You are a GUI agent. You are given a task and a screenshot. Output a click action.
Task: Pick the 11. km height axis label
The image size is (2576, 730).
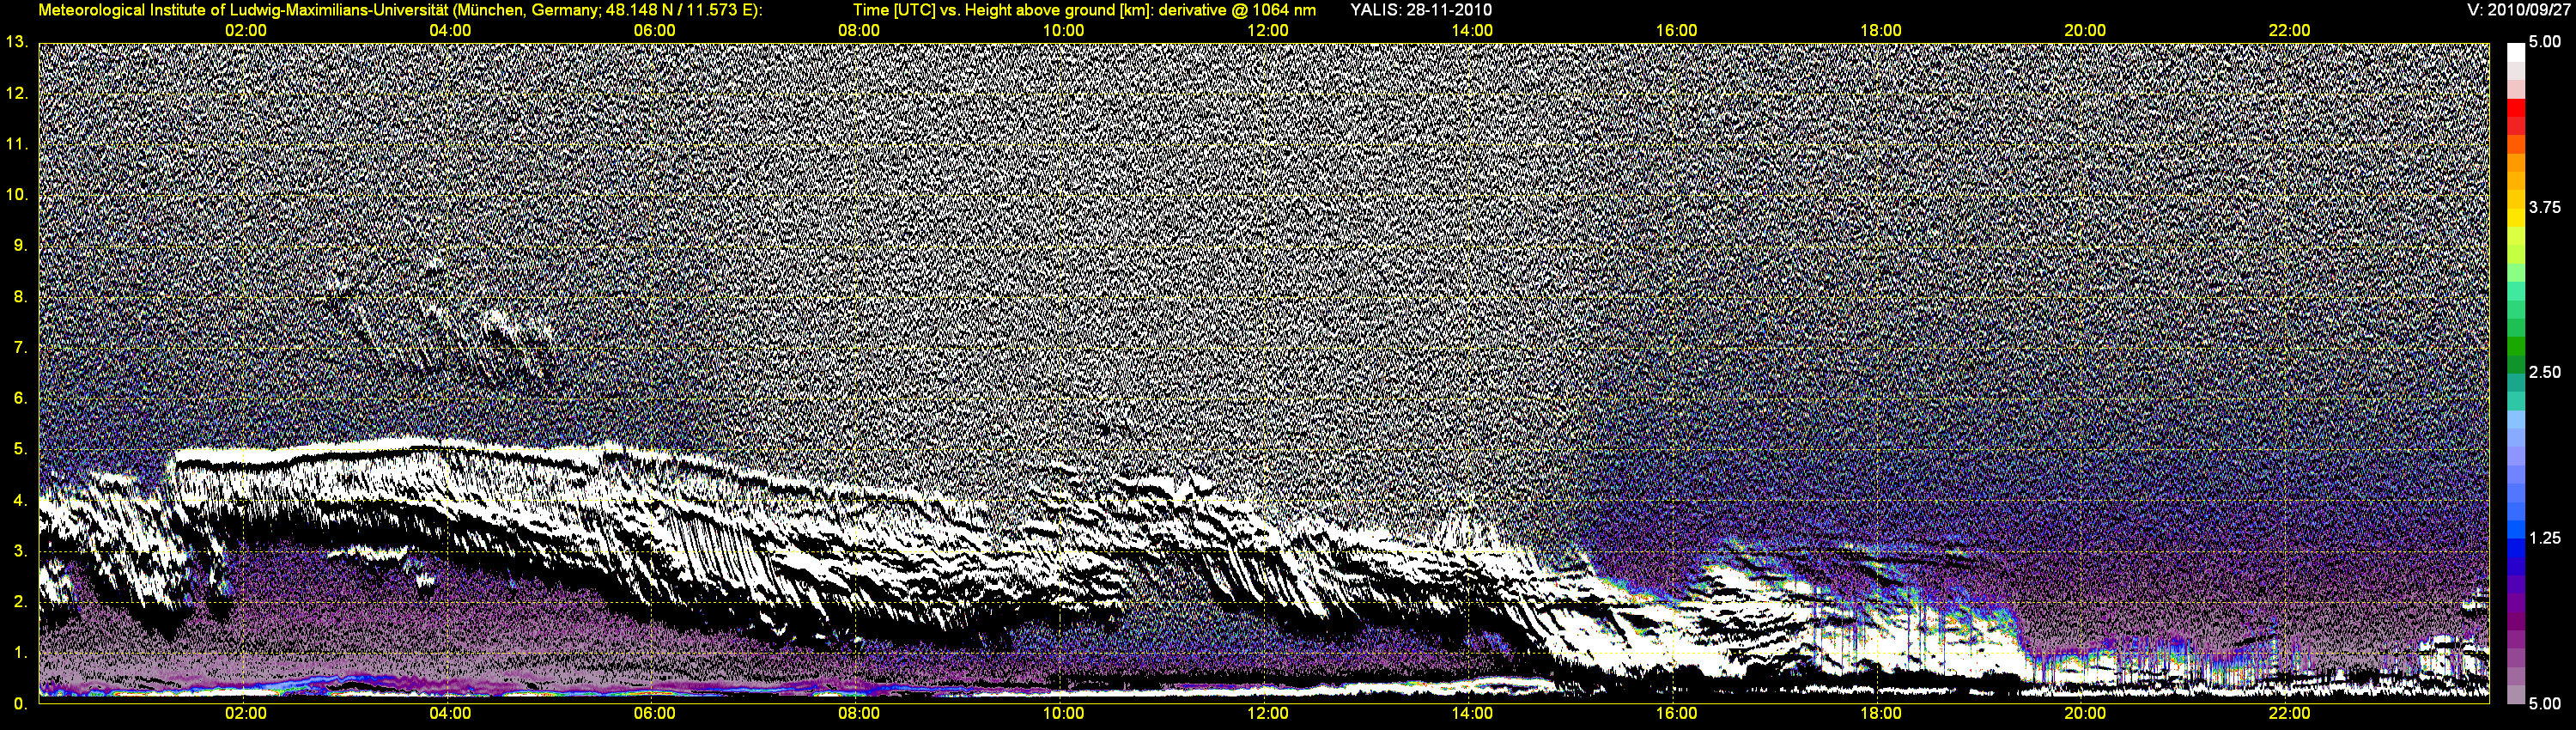click(x=17, y=144)
